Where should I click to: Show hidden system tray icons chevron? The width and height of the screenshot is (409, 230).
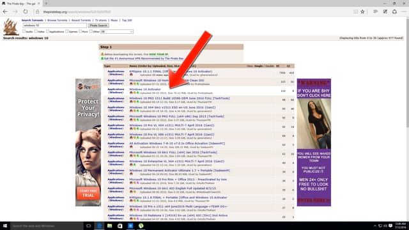click(x=375, y=226)
